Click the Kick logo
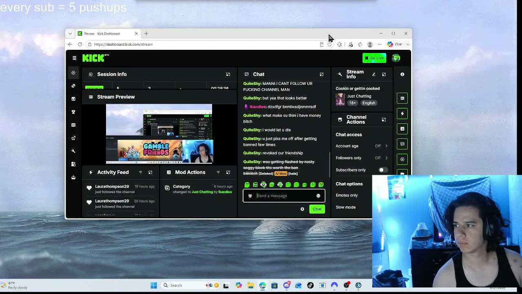Viewport: 522px width, 294px height. 95,58
